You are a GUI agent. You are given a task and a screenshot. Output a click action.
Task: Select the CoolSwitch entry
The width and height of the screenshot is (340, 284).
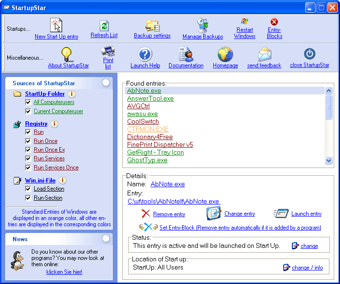[x=143, y=121]
